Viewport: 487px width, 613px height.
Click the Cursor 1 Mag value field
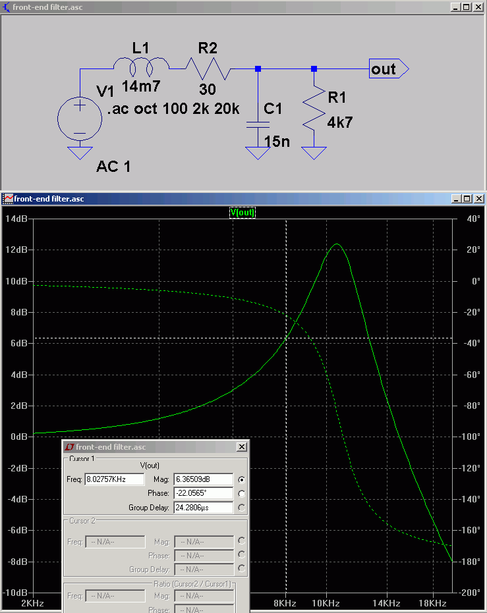203,479
